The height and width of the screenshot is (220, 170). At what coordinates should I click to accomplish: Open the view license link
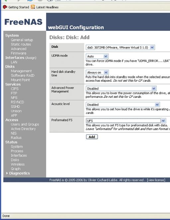[x=156, y=180]
